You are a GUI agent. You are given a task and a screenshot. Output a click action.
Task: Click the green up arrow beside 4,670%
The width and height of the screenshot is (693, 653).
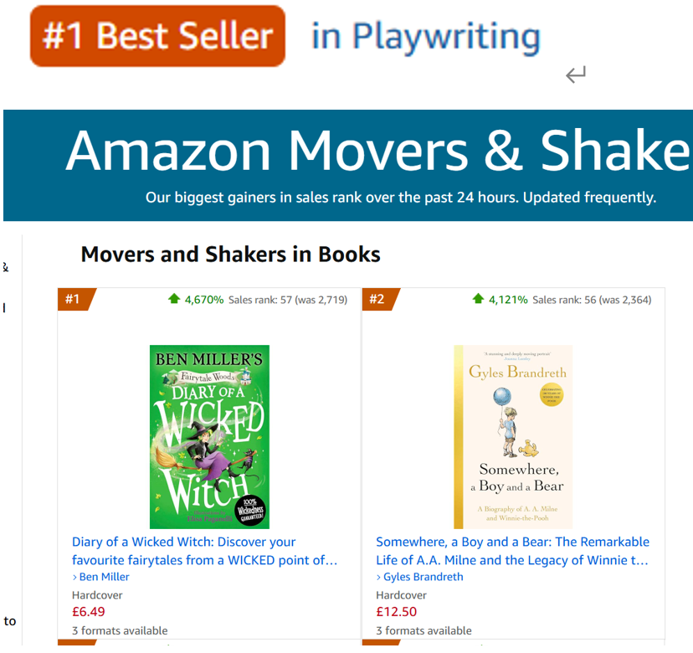(x=174, y=299)
